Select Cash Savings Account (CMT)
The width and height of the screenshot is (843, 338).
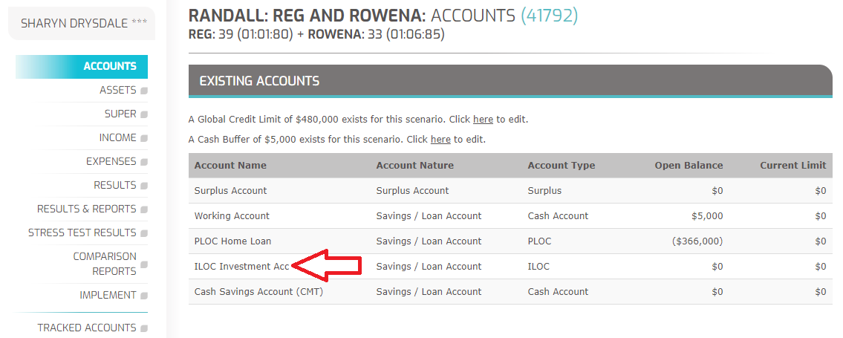pyautogui.click(x=258, y=291)
